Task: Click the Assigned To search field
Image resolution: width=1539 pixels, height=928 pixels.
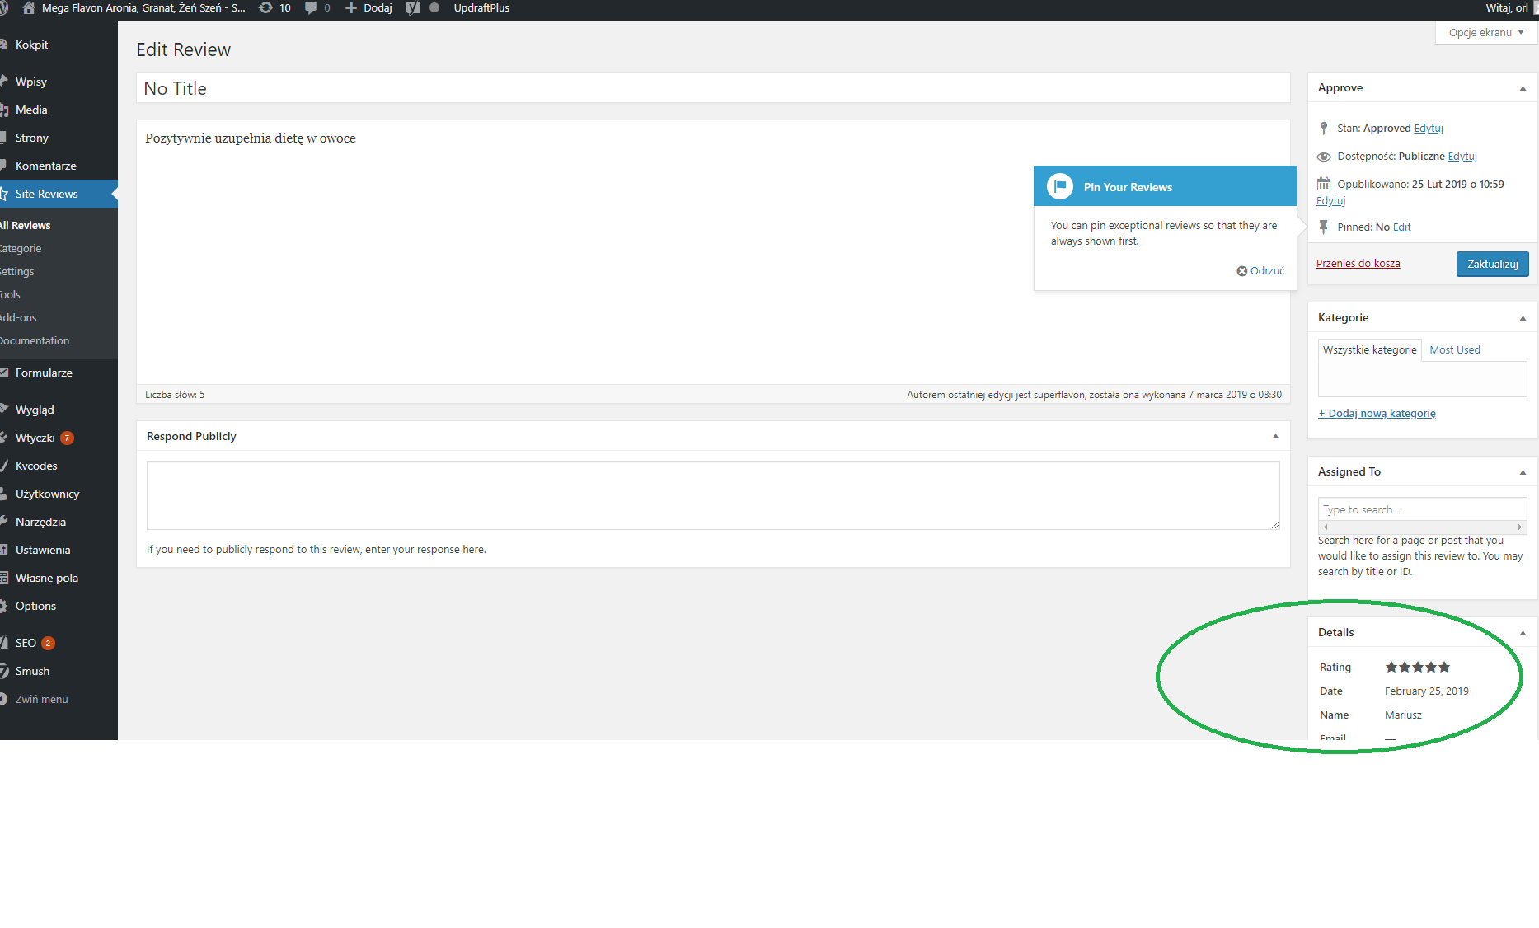Action: click(1422, 509)
